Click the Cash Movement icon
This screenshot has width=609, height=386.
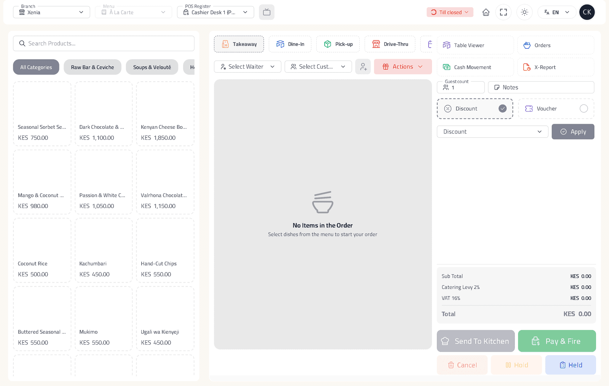446,67
